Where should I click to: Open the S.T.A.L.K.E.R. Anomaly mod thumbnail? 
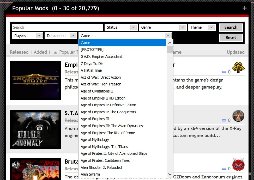(35, 129)
